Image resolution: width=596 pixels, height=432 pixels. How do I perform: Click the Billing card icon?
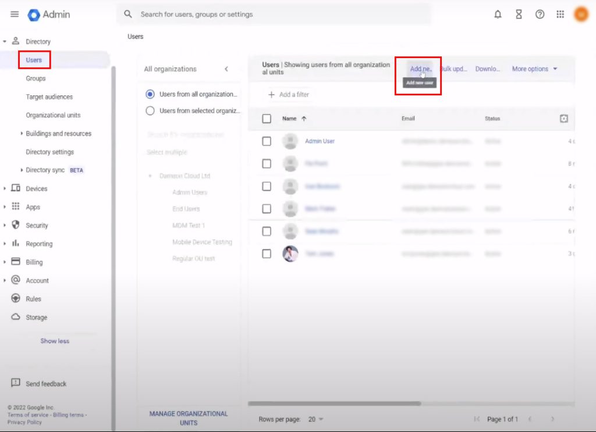[16, 261]
